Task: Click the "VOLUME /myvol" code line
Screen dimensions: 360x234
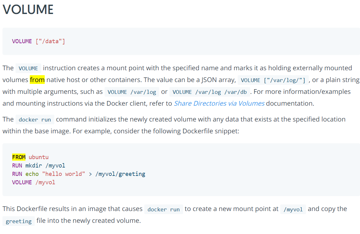Action: tap(34, 182)
